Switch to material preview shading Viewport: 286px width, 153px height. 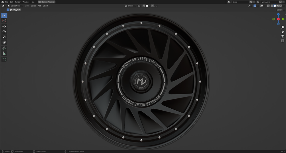pos(278,6)
